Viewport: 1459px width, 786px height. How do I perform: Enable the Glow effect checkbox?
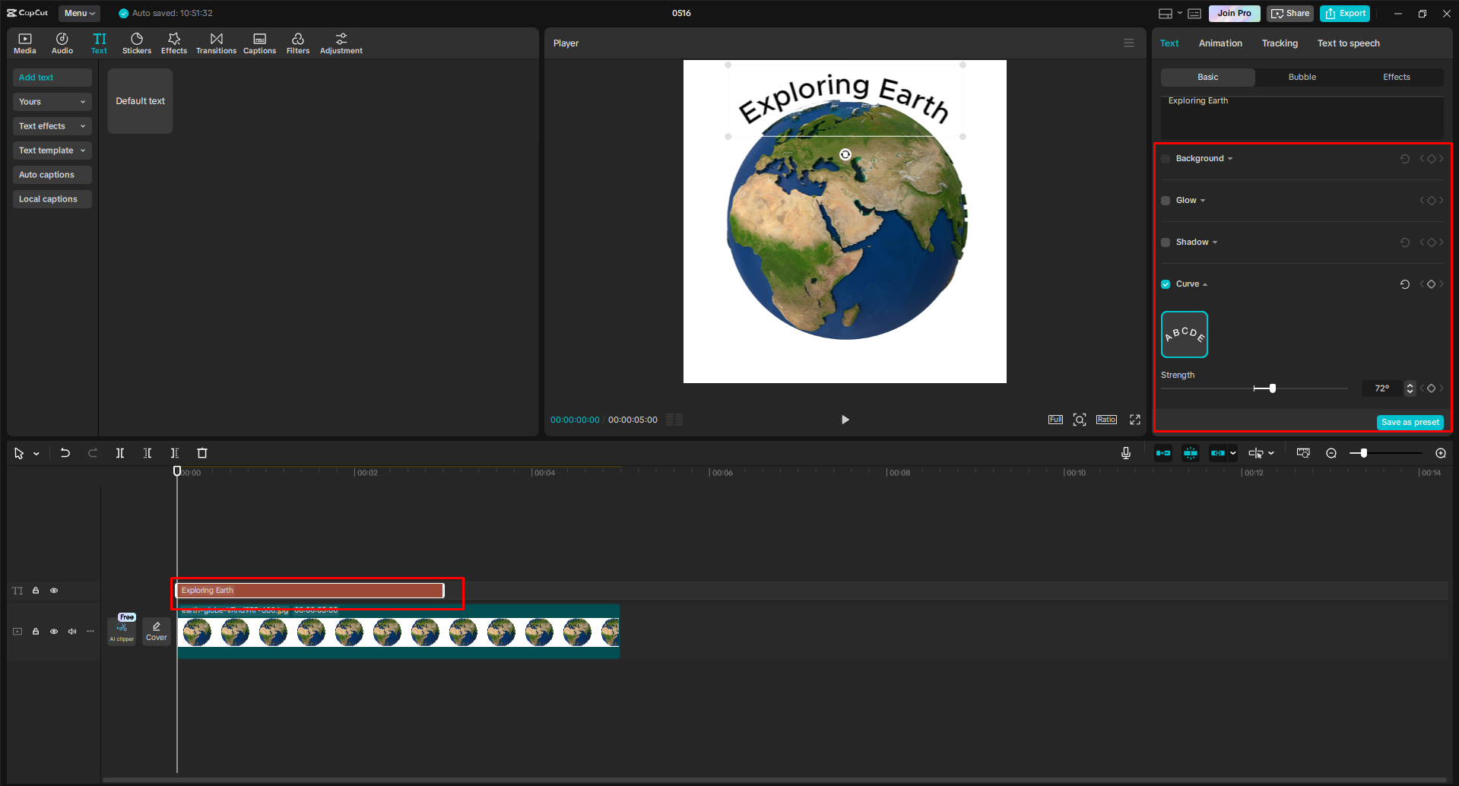(x=1166, y=200)
